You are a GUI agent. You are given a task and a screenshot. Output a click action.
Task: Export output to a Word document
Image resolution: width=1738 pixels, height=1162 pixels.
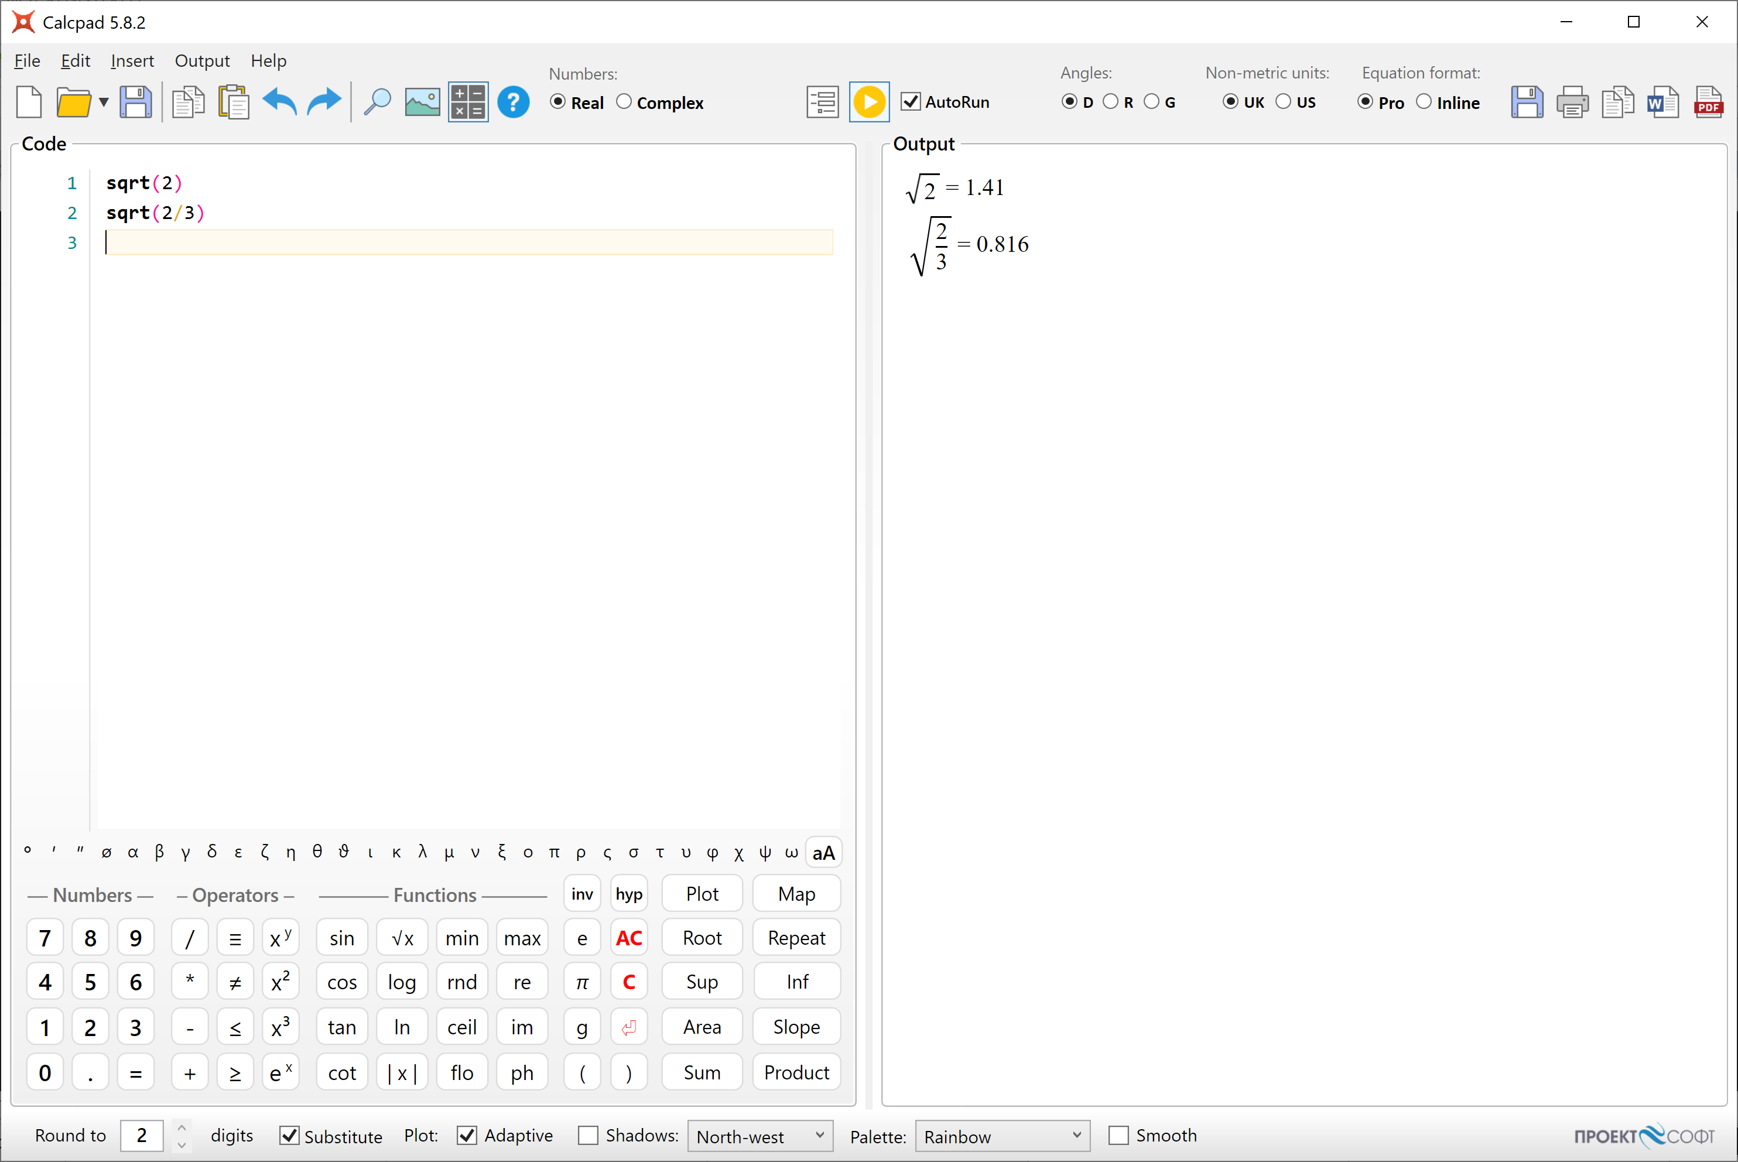tap(1663, 102)
